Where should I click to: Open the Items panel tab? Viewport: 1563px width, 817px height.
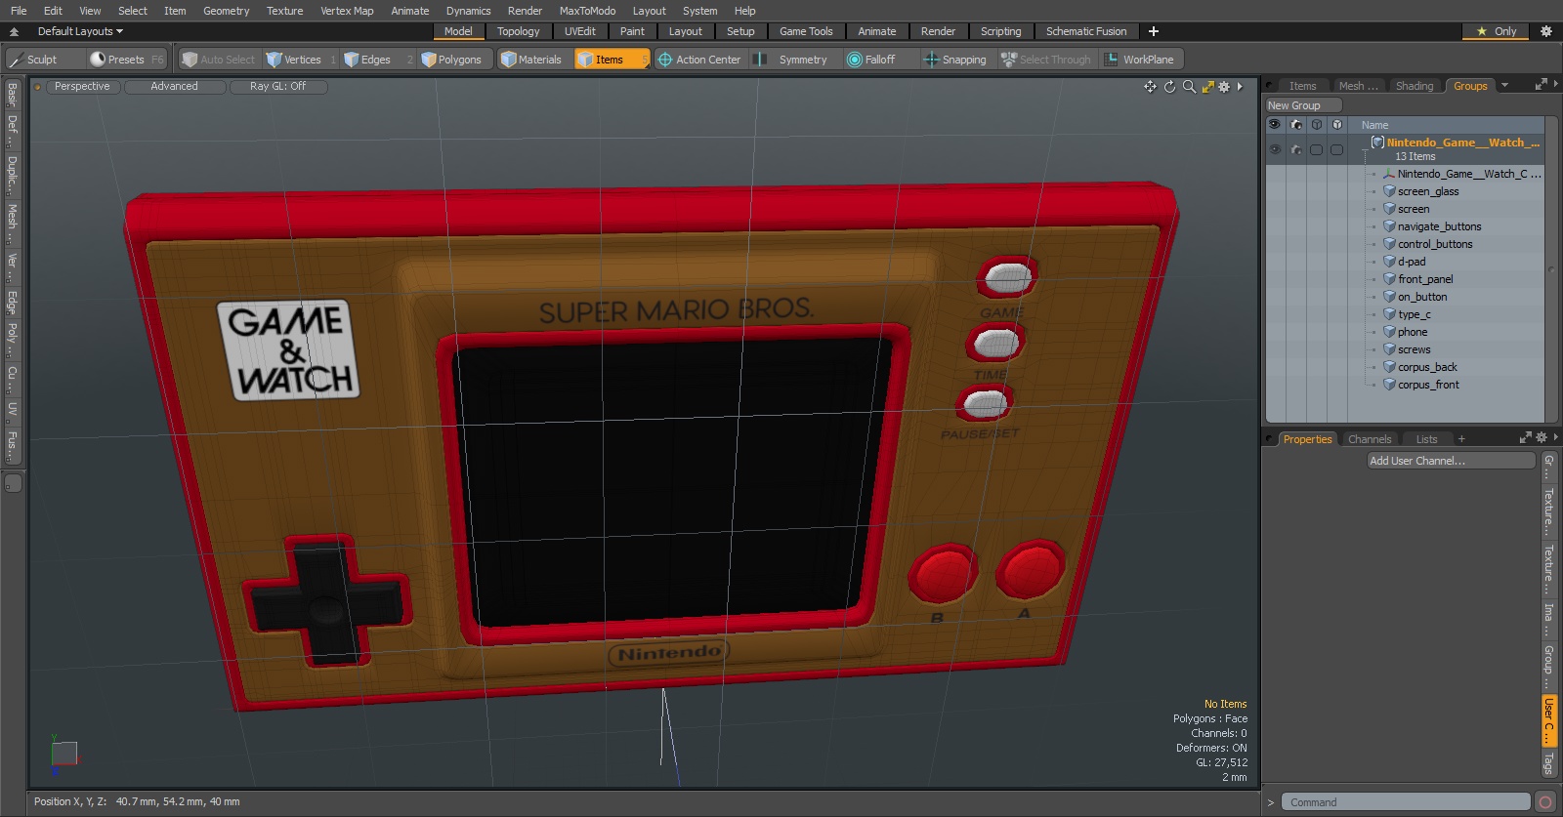[x=1302, y=86]
